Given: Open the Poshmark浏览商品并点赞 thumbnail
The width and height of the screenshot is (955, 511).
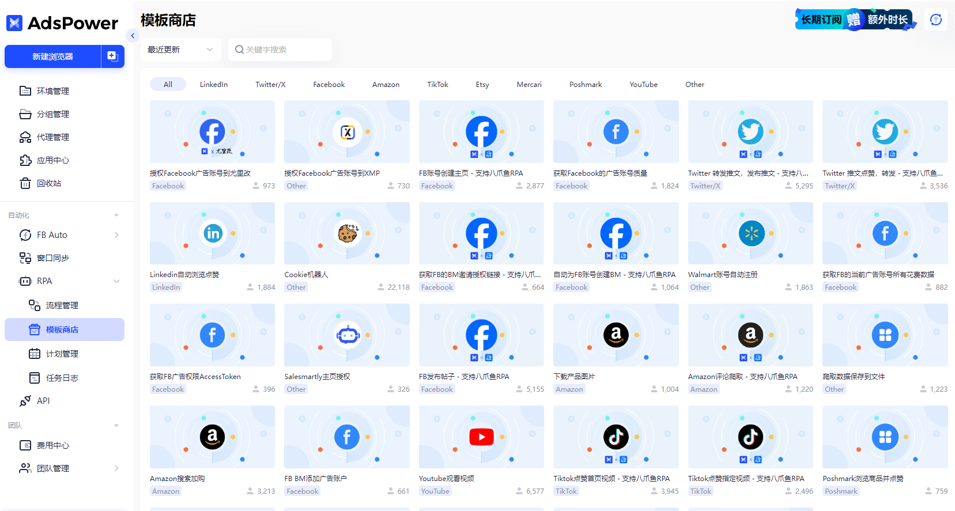Looking at the screenshot, I should click(x=885, y=437).
